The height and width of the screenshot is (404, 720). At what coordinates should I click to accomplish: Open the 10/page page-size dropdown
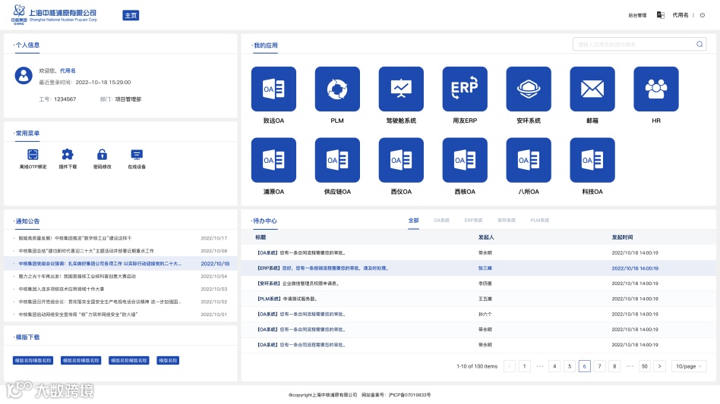[x=689, y=366]
